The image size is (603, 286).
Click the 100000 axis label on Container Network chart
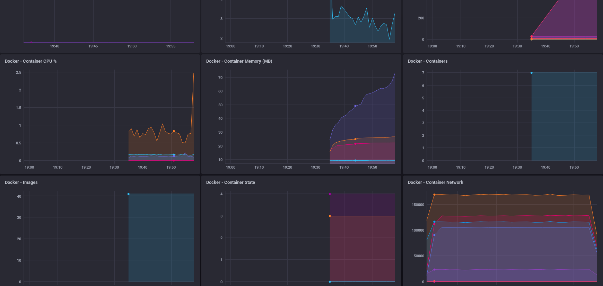pyautogui.click(x=418, y=230)
